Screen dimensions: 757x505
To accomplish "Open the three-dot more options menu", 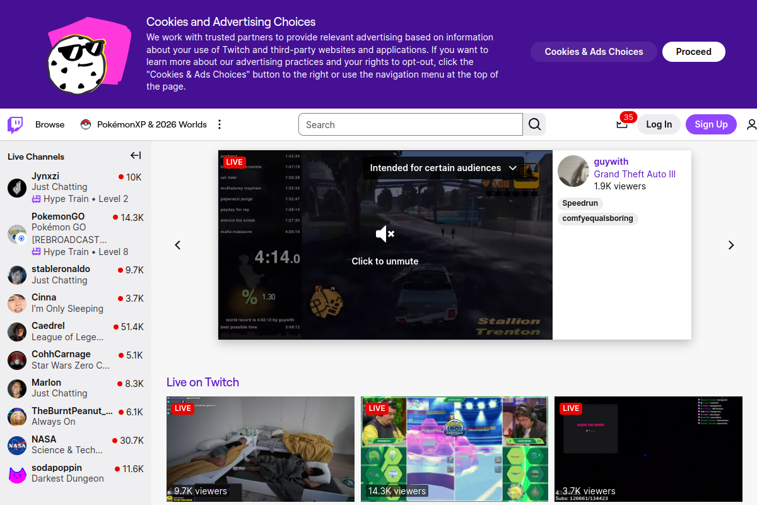I will pyautogui.click(x=220, y=124).
